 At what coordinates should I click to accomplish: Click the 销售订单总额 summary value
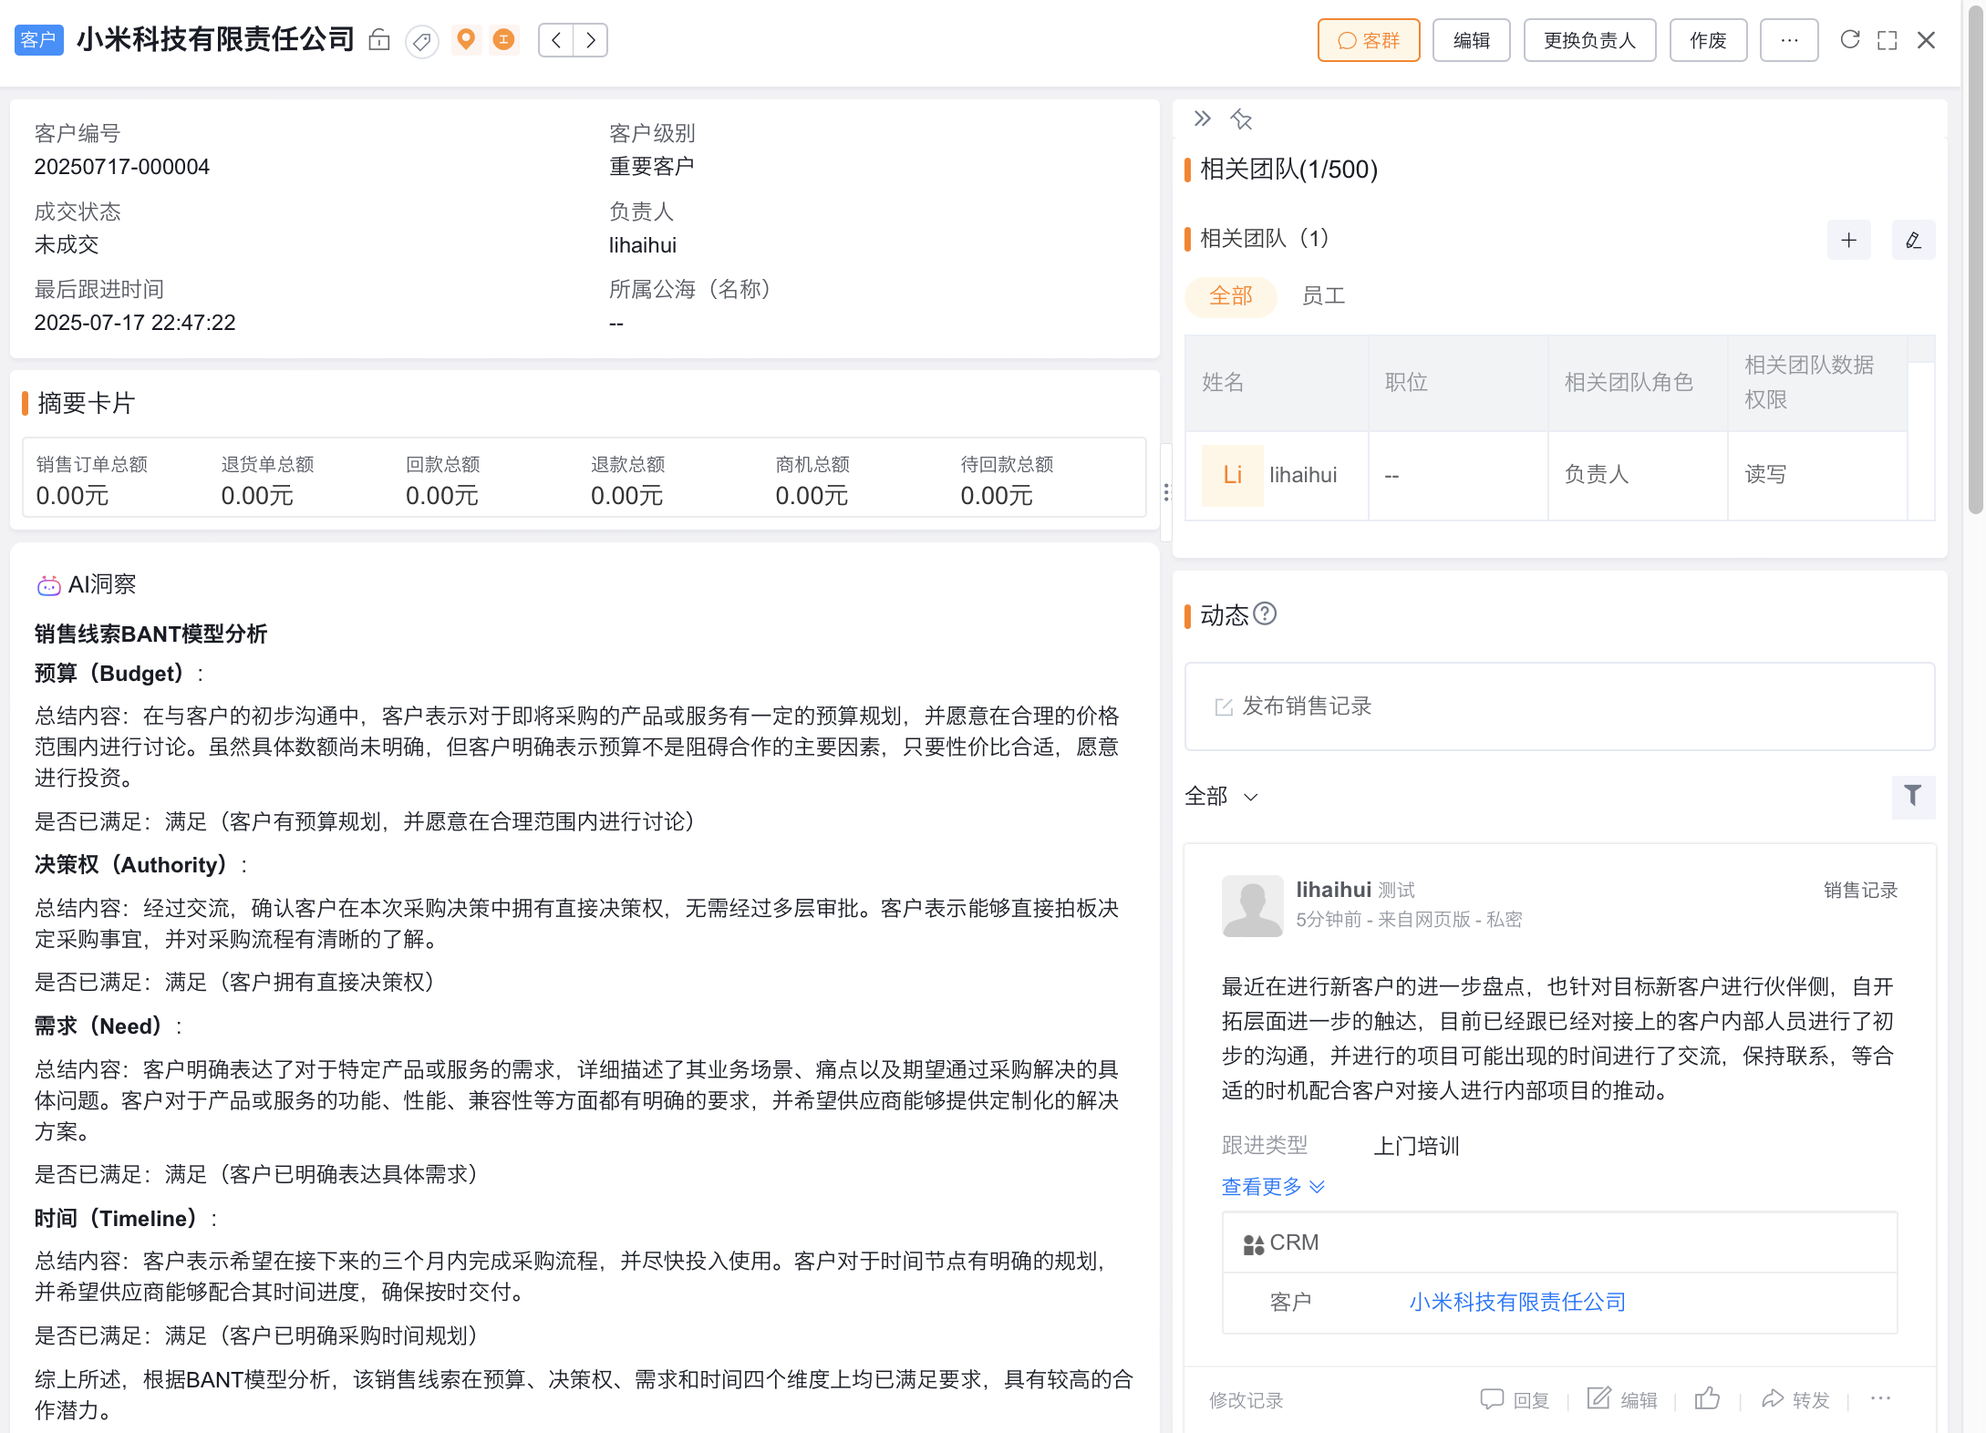[x=72, y=496]
